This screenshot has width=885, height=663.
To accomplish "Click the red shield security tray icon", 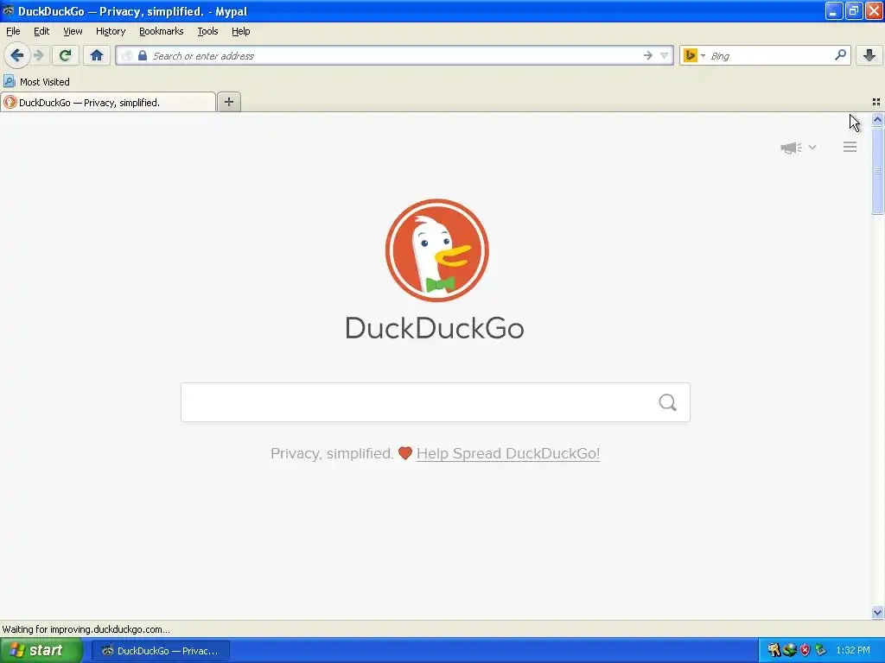I will tap(805, 650).
